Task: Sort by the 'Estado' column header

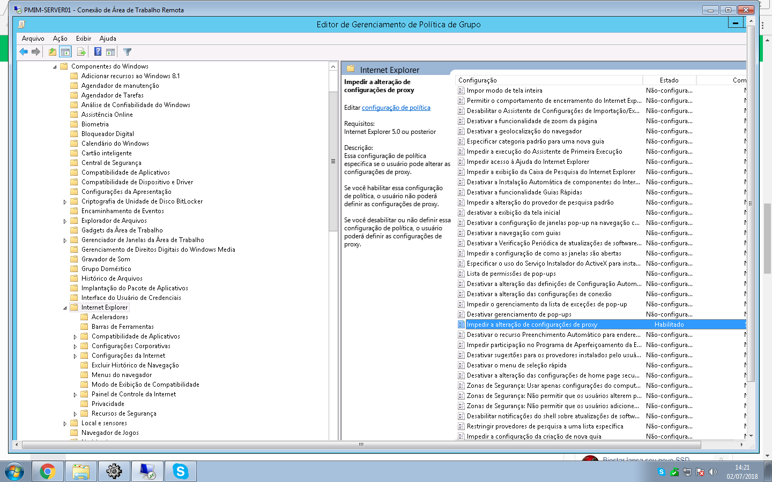Action: (669, 80)
